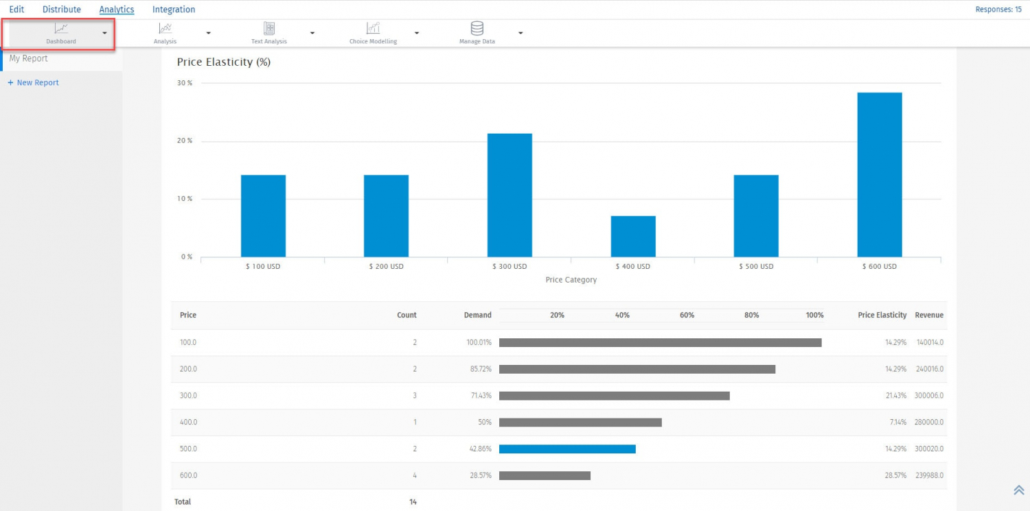Click the bar for $ 300 USD
The image size is (1030, 511).
click(x=510, y=195)
